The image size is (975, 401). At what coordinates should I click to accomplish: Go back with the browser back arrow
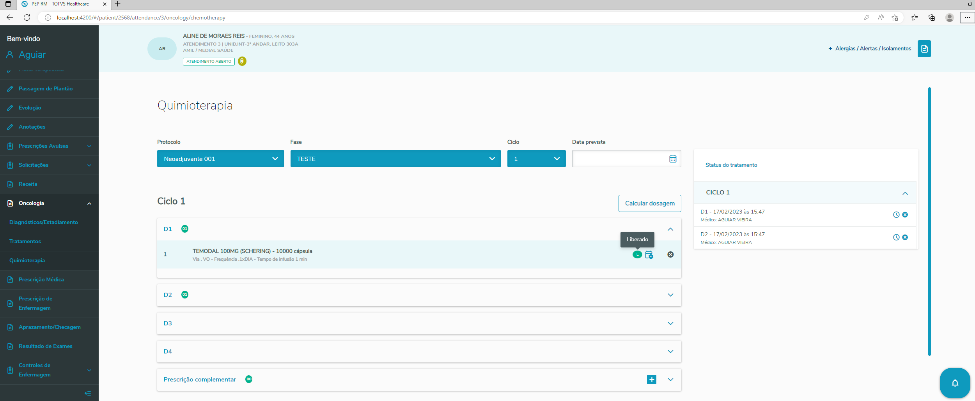click(x=10, y=18)
